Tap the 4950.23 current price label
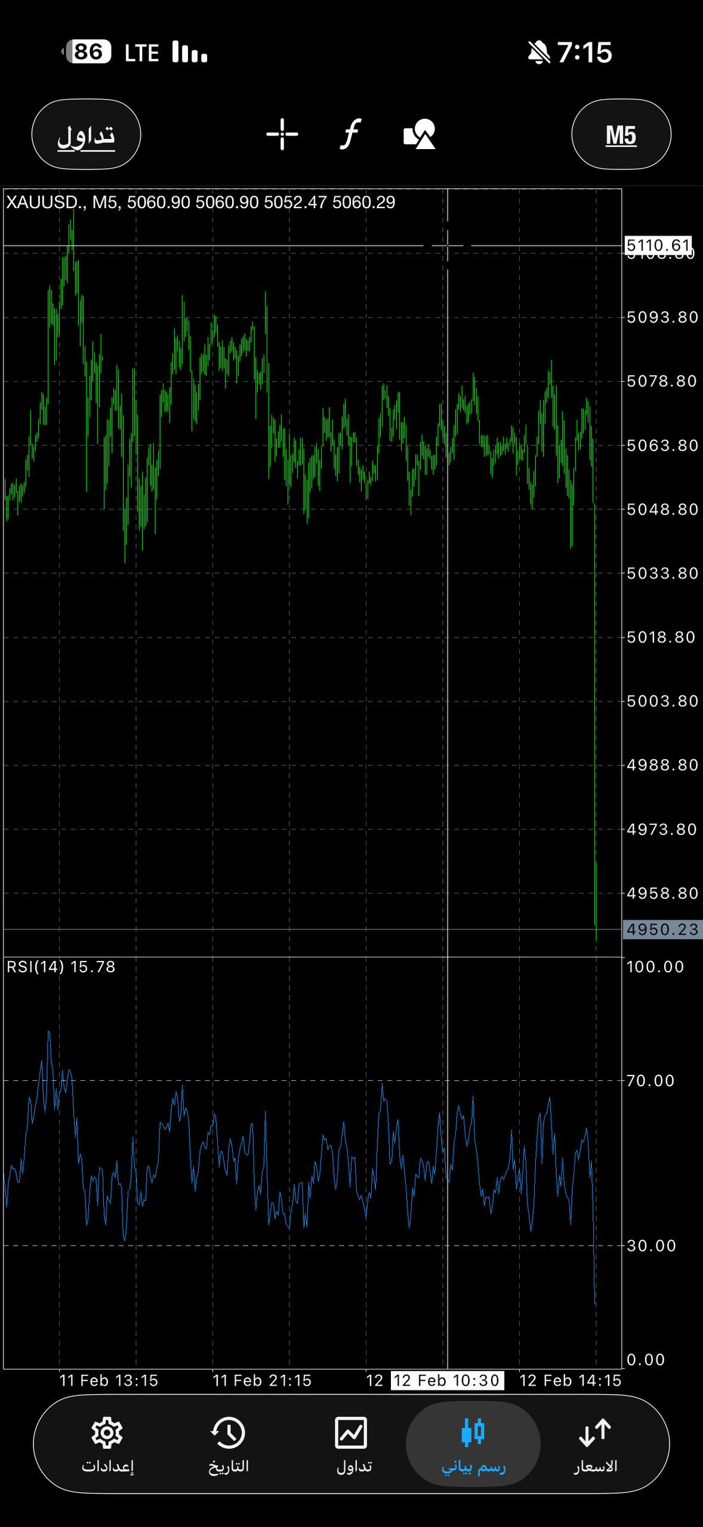Viewport: 703px width, 1527px height. (662, 929)
